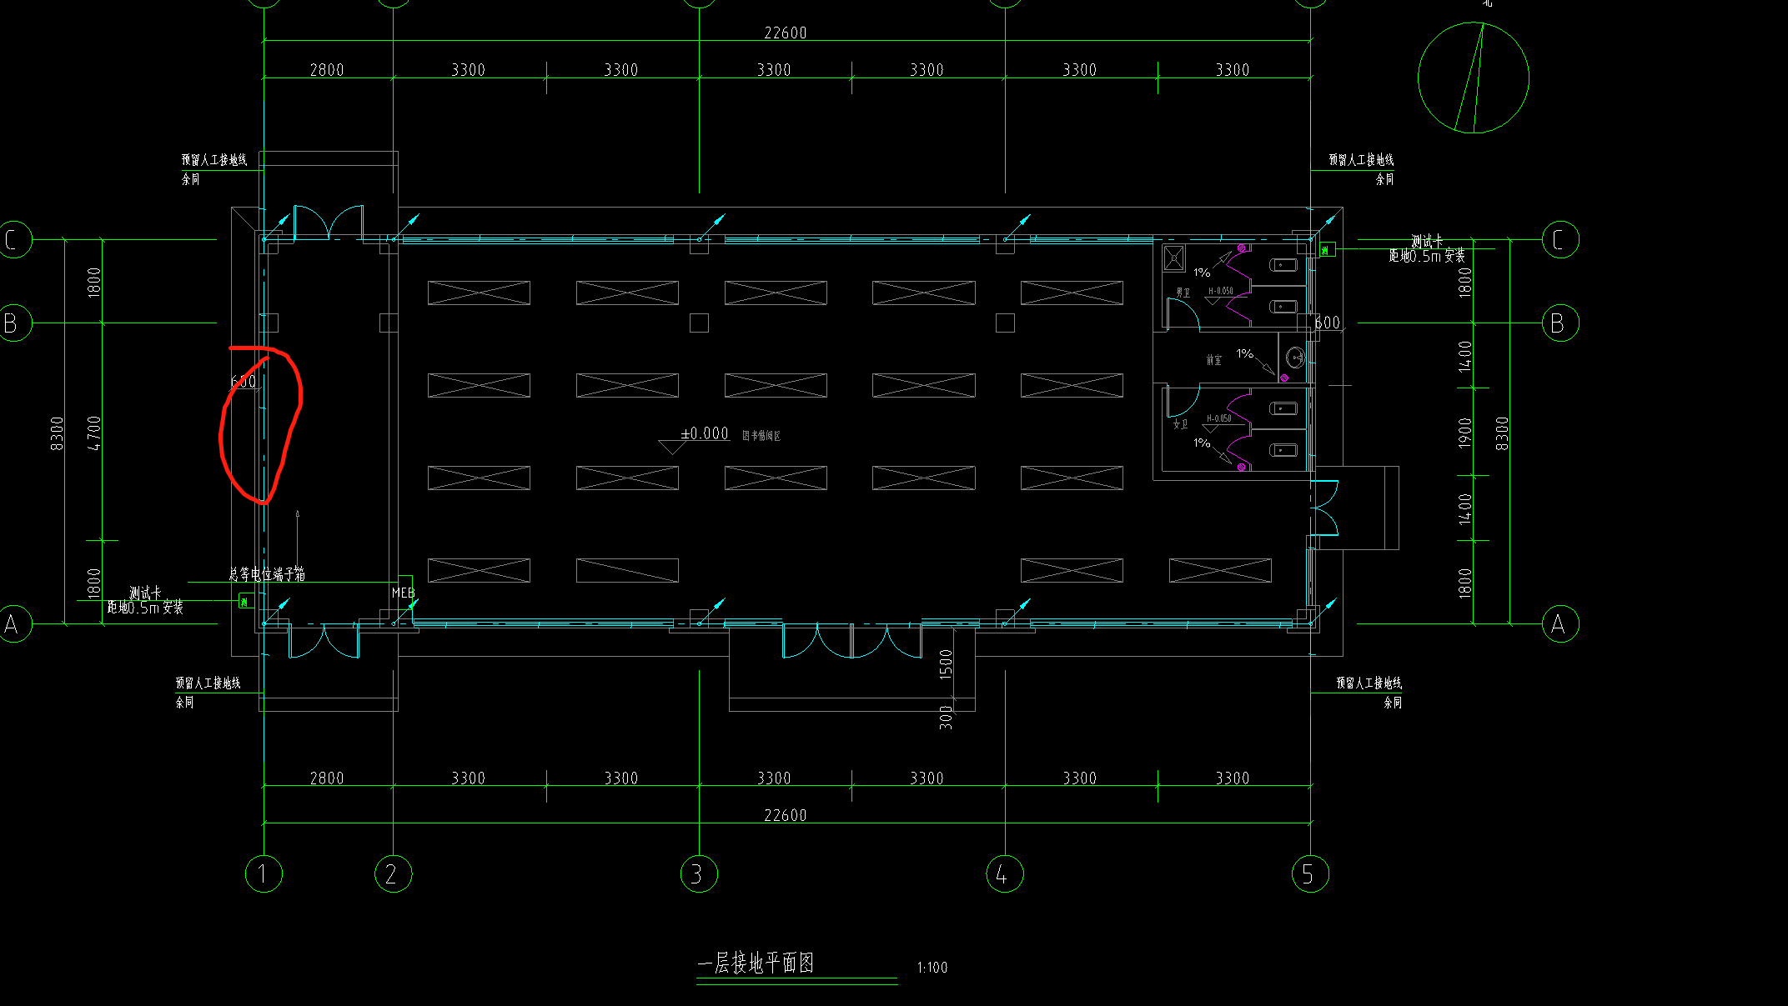Select 距地0.5m 安装 text near axis C
The height and width of the screenshot is (1006, 1788).
[x=1426, y=256]
